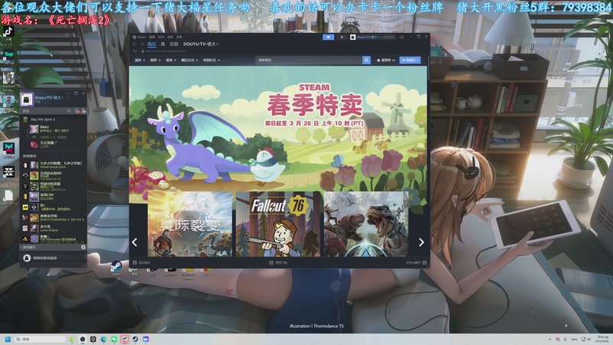The width and height of the screenshot is (613, 345).
Task: Click the Windows taskbar search box
Action: tap(40, 339)
